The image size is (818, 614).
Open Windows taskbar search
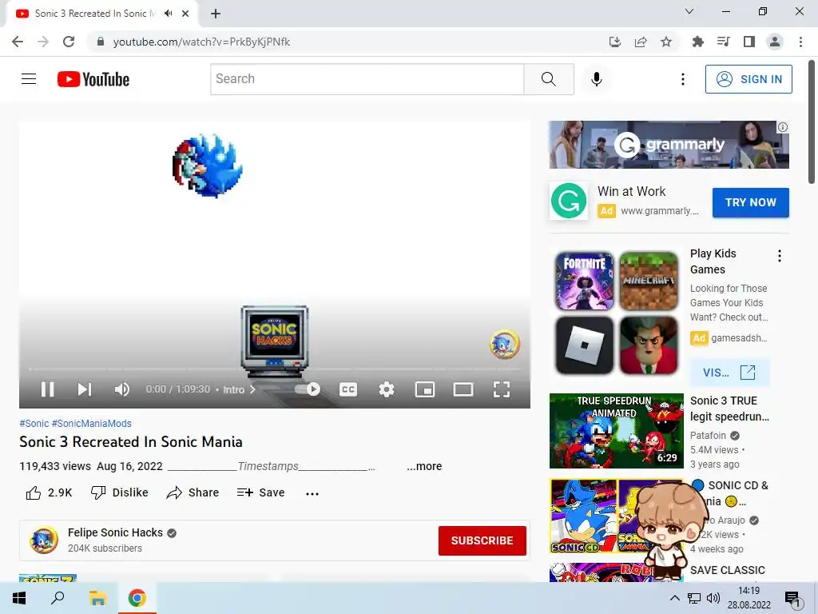58,598
